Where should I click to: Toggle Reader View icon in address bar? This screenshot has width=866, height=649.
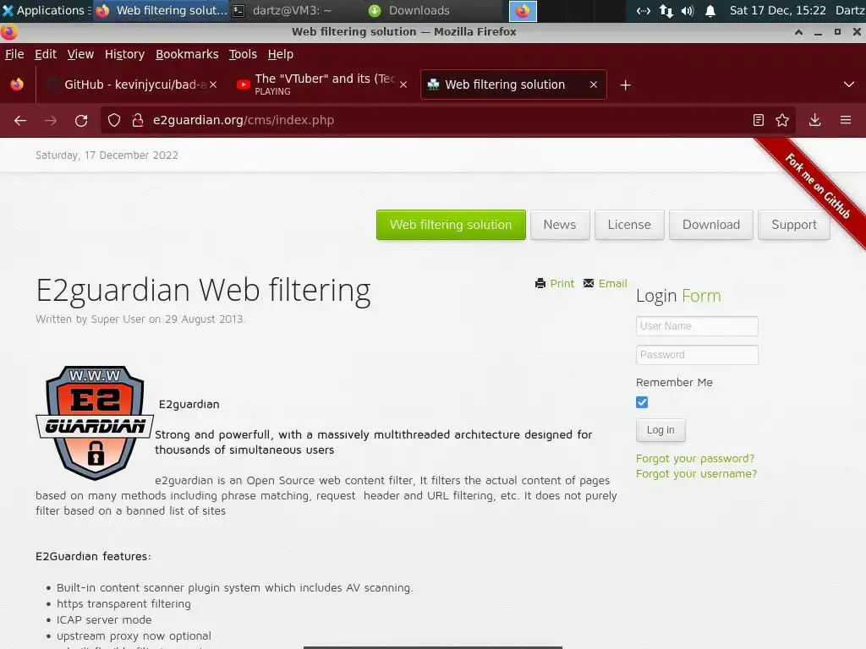point(759,120)
